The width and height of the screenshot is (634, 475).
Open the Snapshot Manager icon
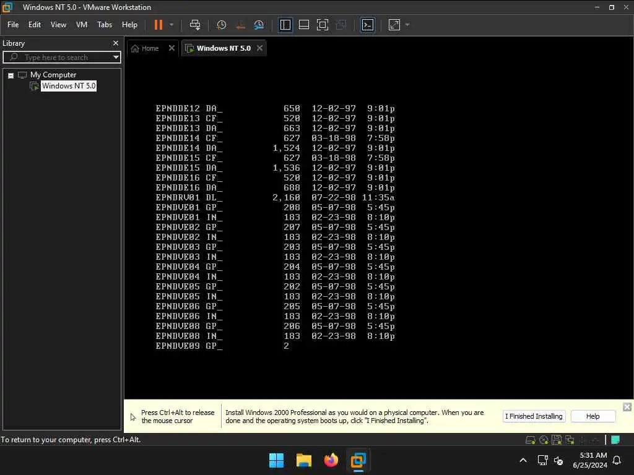(259, 25)
